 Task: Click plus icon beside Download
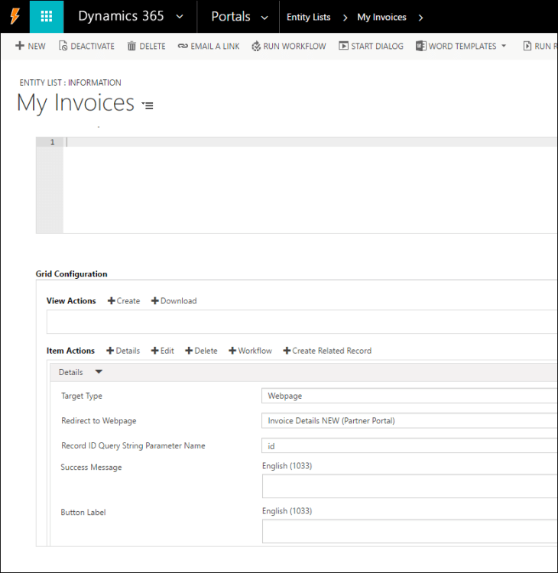click(155, 301)
